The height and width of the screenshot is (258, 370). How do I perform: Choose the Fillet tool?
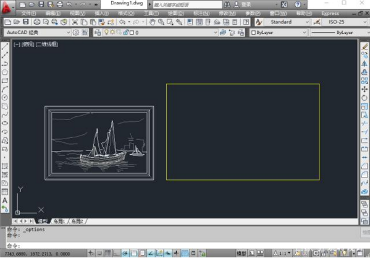point(364,174)
